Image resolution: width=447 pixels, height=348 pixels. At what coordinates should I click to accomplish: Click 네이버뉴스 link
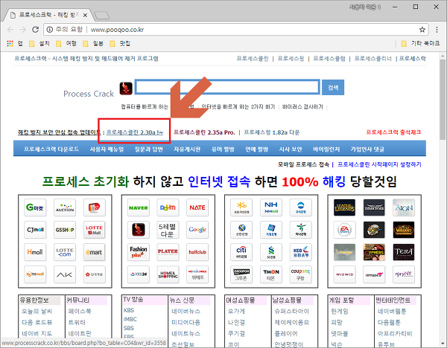pos(186,312)
